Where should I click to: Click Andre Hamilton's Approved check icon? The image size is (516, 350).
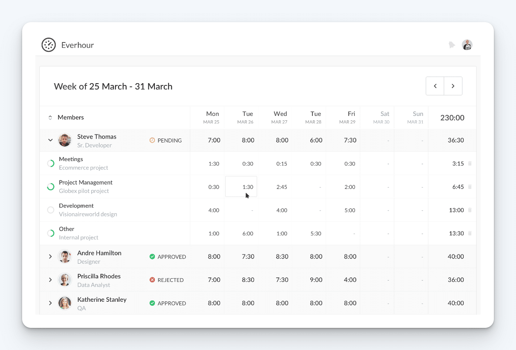pos(152,257)
